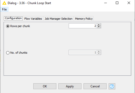Confirm settings with the OK button
The image size is (135, 93).
click(45, 86)
